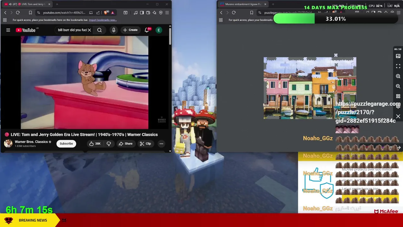This screenshot has height=227, width=403.
Task: Click the loose jigsaw piece above puzzle
Action: pos(336,55)
